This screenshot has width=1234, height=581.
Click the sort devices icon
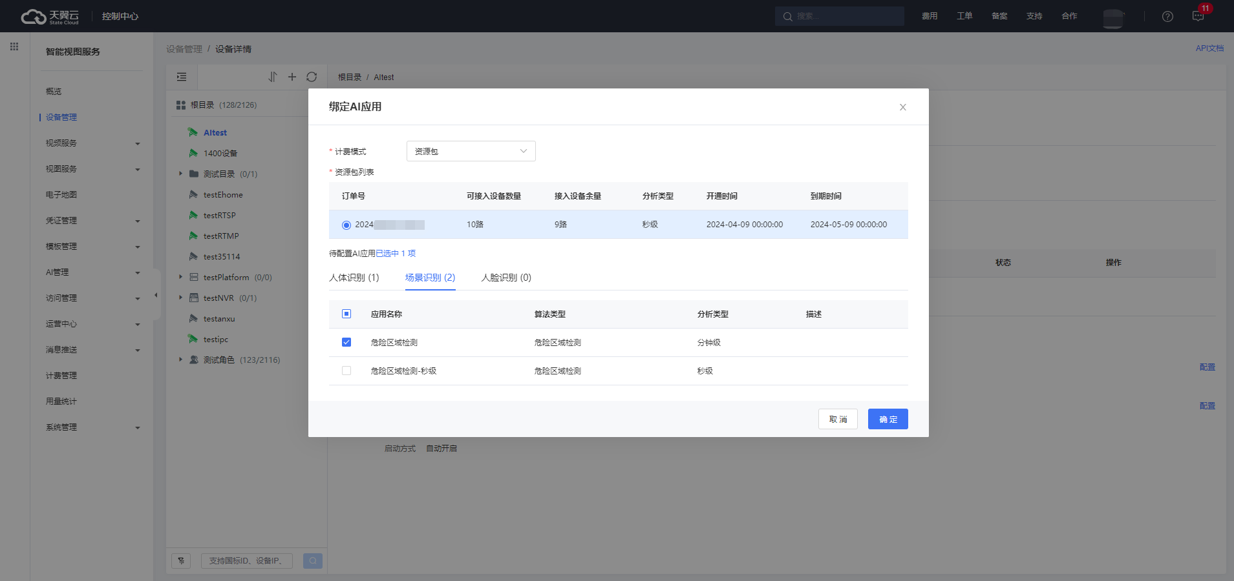[x=273, y=77]
